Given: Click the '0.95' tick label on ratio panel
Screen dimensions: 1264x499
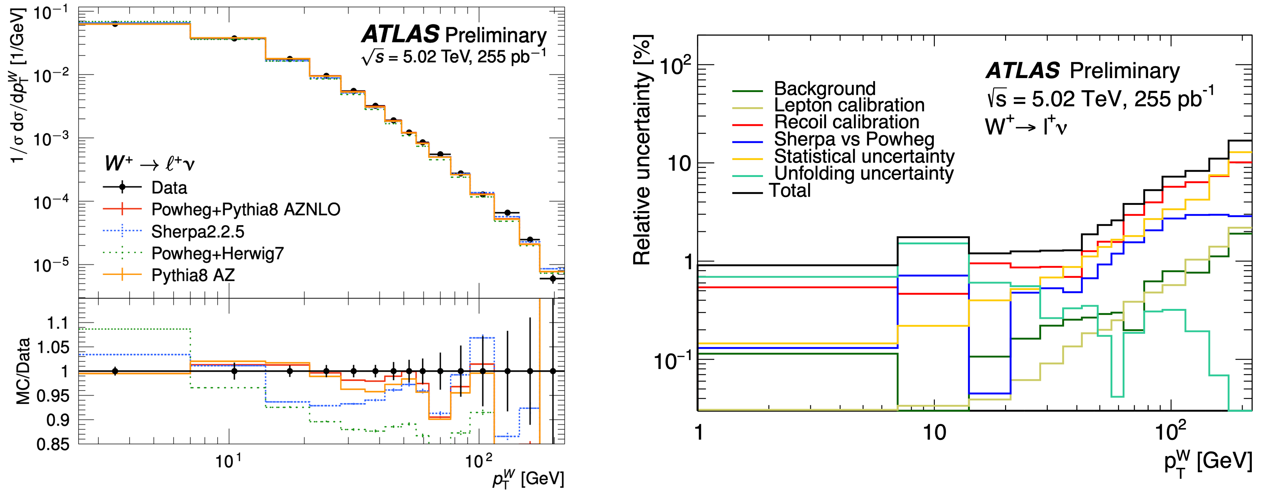Looking at the screenshot, I should pos(53,396).
